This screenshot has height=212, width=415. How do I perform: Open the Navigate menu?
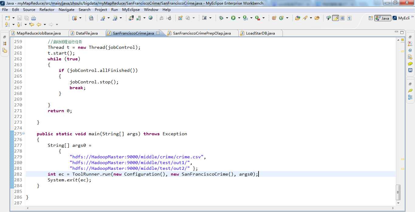tap(67, 9)
